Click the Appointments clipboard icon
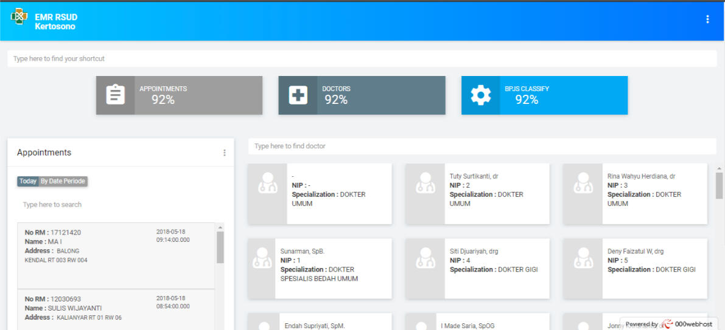Image resolution: width=725 pixels, height=330 pixels. tap(116, 95)
